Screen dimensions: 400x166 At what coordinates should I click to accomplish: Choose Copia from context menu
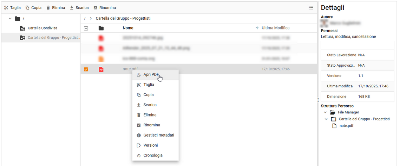point(155,95)
